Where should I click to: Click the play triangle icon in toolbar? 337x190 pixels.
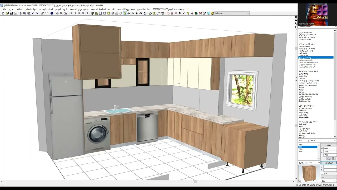pos(137,13)
